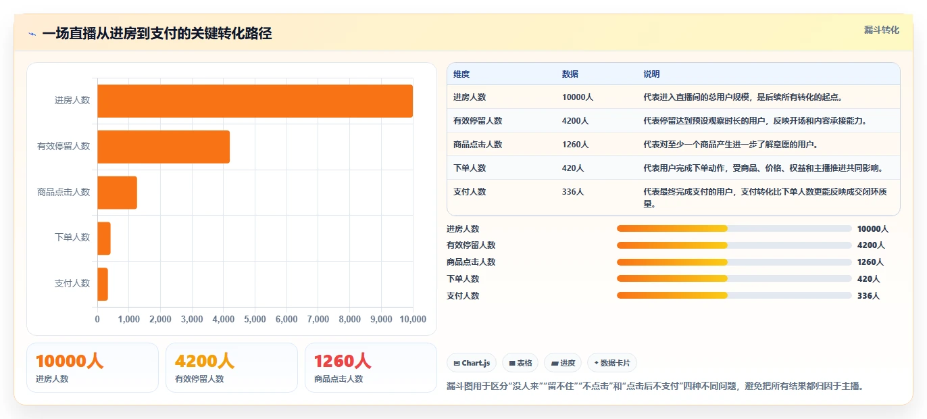Click the 商品点击人数 label on the chart's y-axis
The height and width of the screenshot is (419, 927).
[x=64, y=192]
